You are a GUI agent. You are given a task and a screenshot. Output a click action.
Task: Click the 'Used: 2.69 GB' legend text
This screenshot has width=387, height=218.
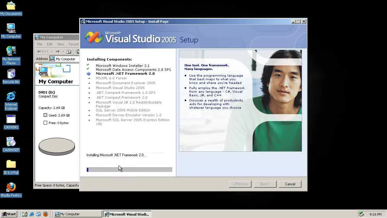(59, 115)
